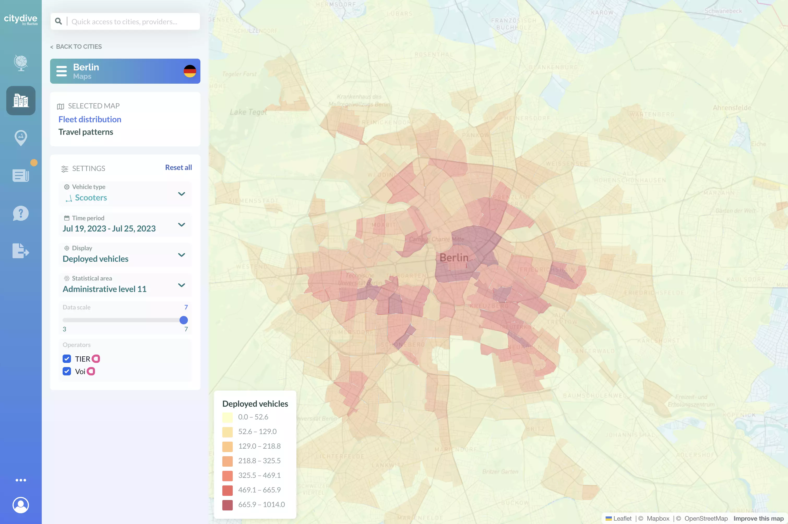The height and width of the screenshot is (524, 788).
Task: Select the buildings maps icon in sidebar
Action: pyautogui.click(x=21, y=100)
